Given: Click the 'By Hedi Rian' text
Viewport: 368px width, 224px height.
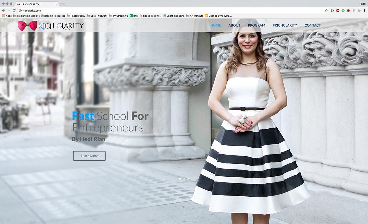Looking at the screenshot, I should (88, 139).
